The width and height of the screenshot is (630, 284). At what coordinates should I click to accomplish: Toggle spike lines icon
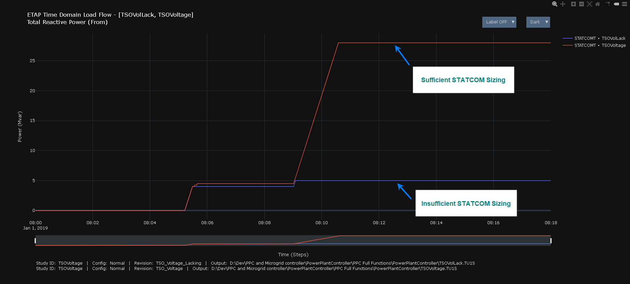tap(608, 4)
